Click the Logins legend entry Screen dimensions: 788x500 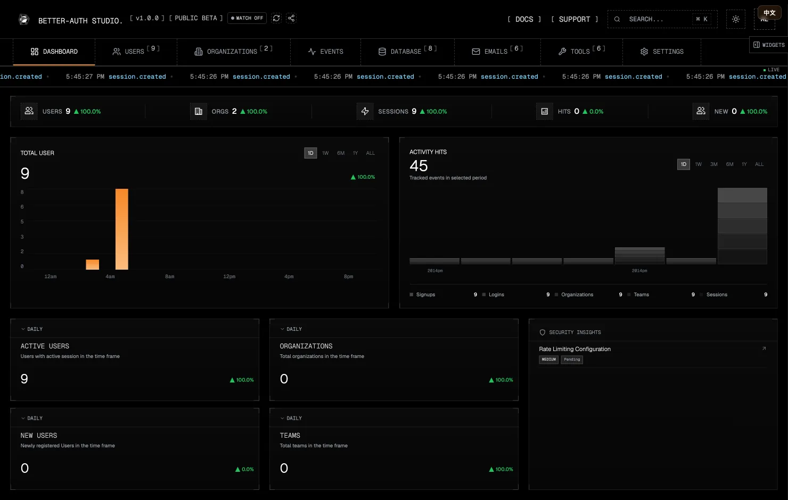tap(515, 295)
